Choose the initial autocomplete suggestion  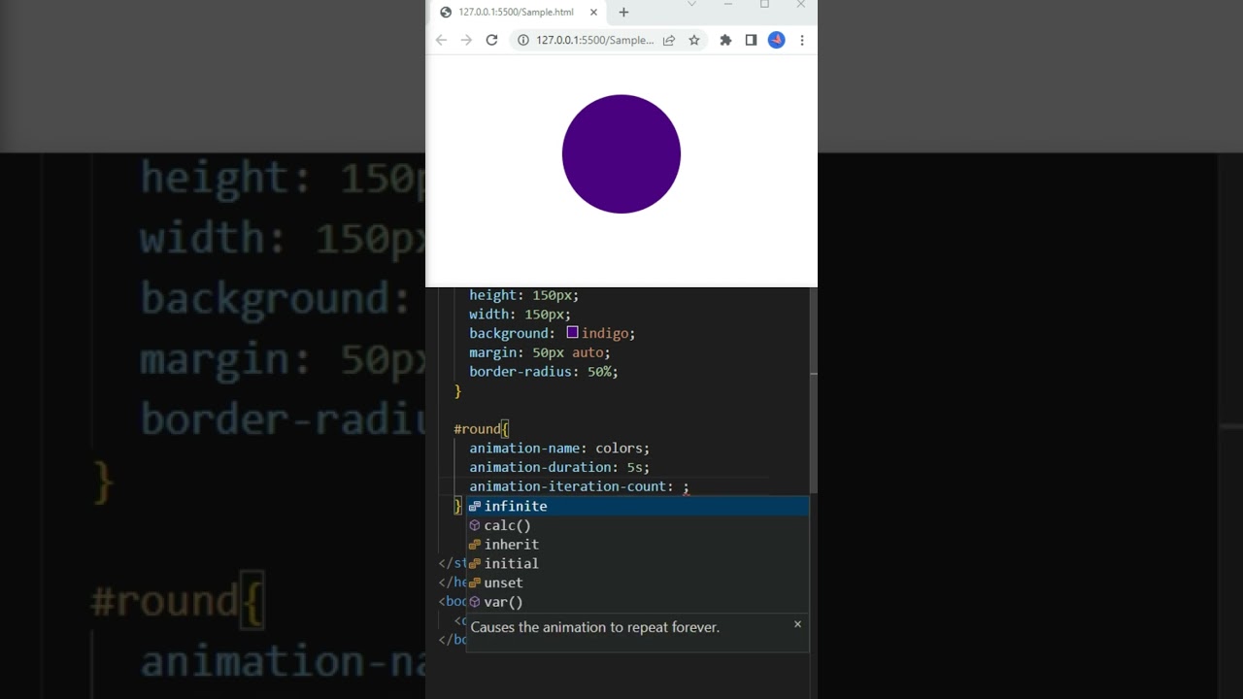point(637,563)
